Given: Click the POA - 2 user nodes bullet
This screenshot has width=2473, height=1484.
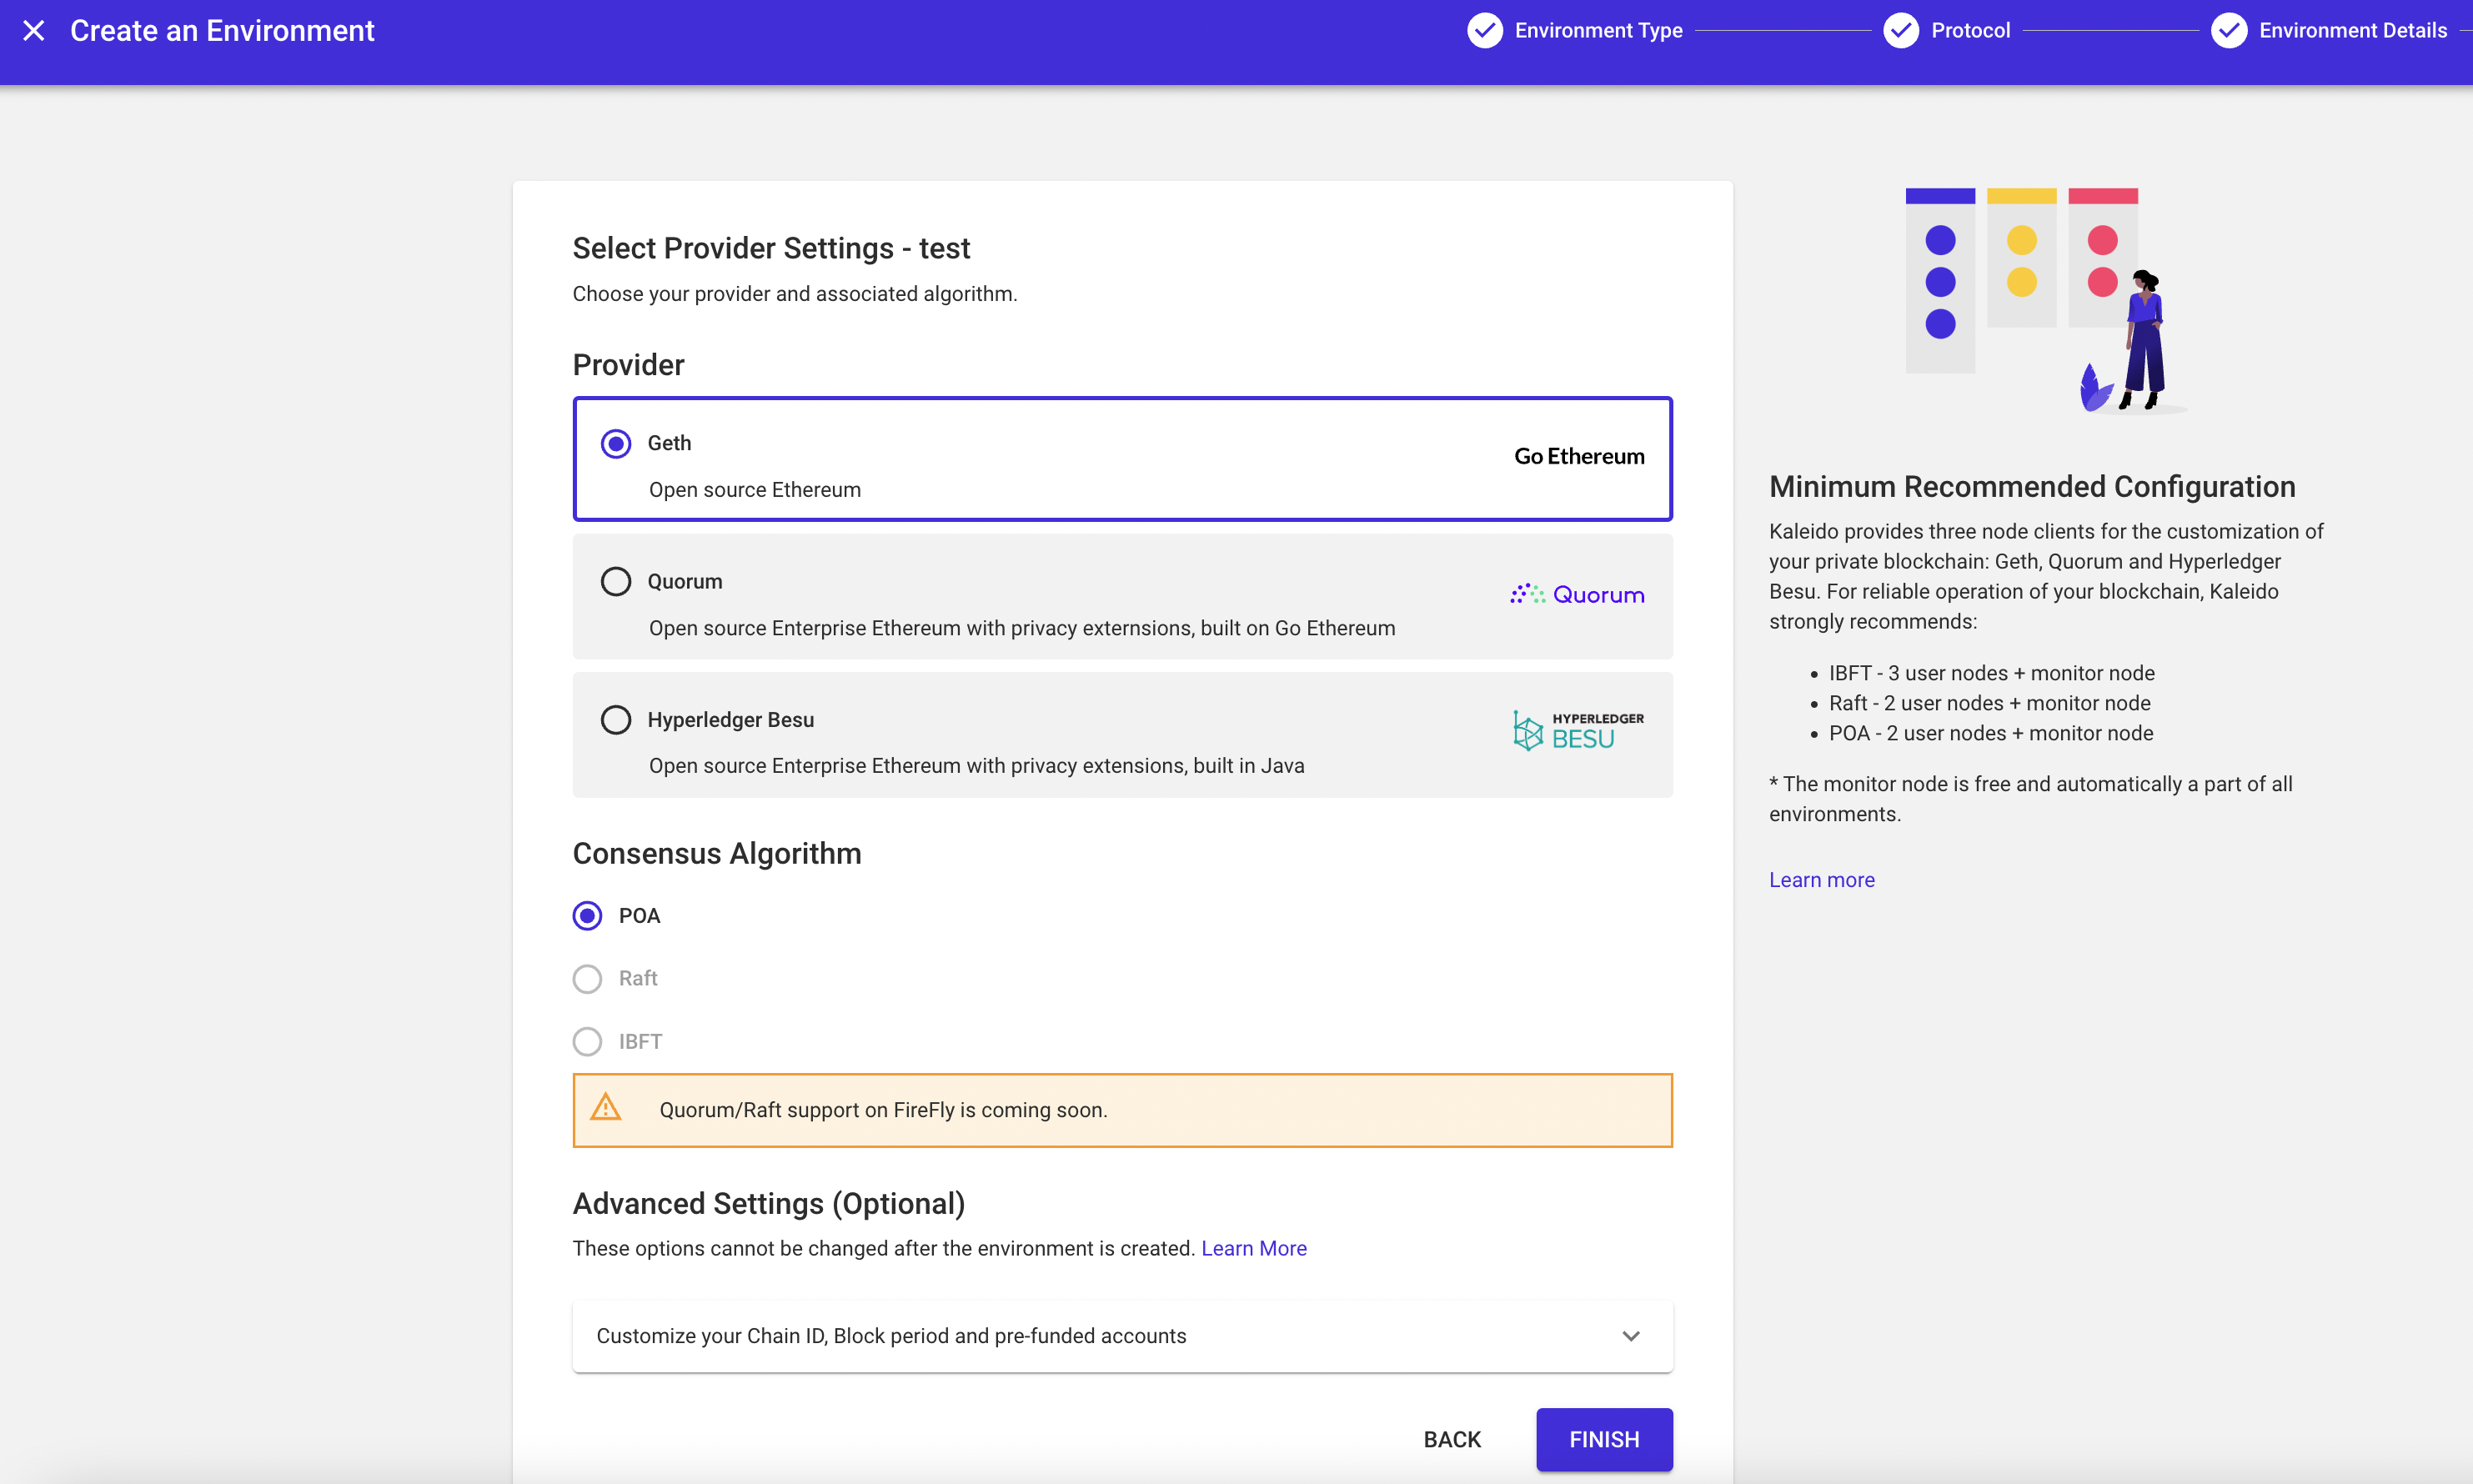Looking at the screenshot, I should coord(1990,734).
